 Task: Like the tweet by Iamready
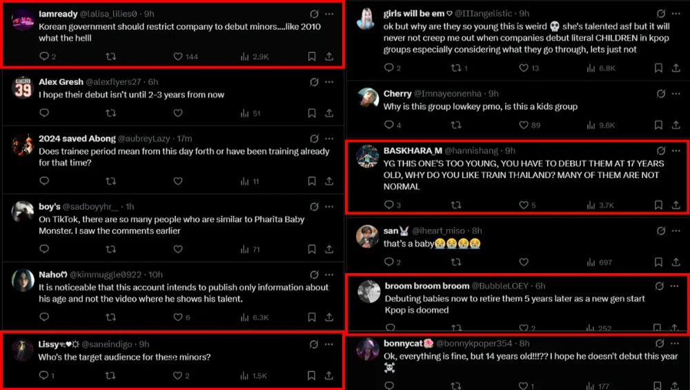pyautogui.click(x=177, y=57)
